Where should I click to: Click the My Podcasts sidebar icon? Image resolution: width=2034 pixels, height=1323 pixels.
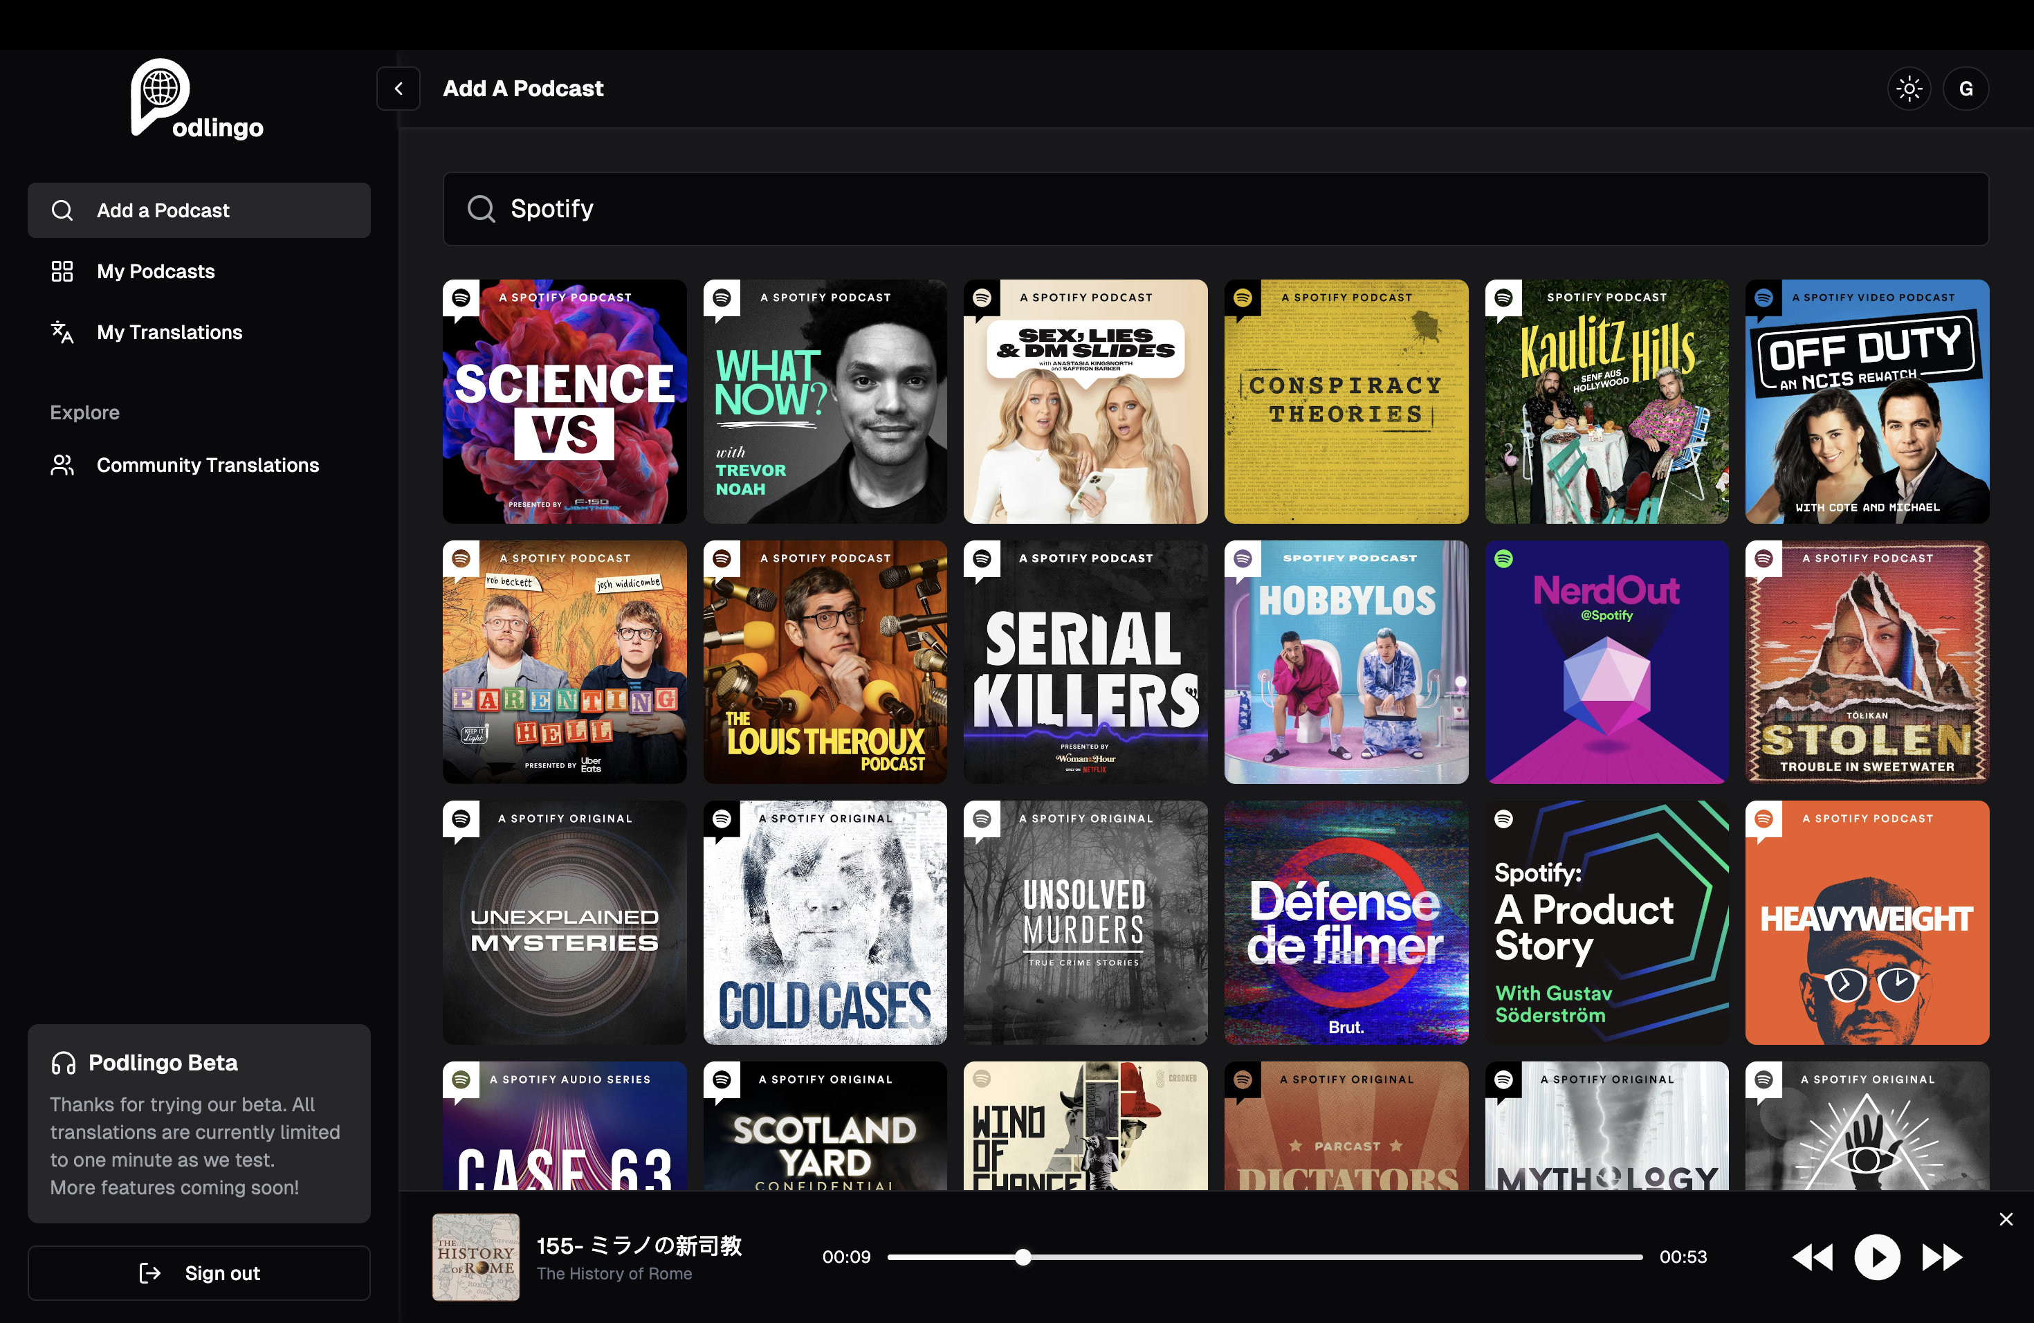click(x=62, y=271)
